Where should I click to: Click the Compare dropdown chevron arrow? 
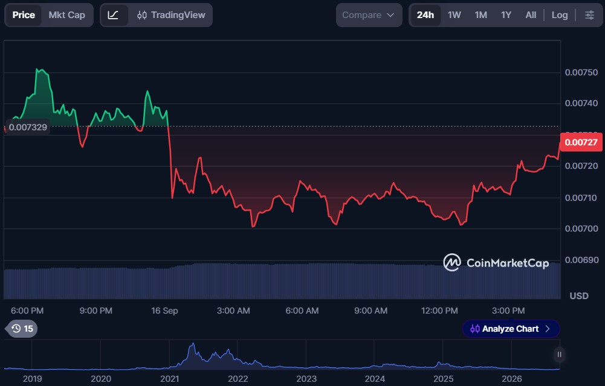point(390,15)
